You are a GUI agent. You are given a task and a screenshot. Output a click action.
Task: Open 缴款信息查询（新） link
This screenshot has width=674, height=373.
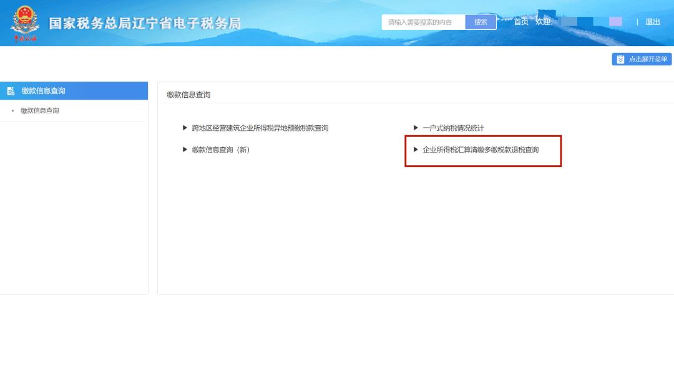click(x=220, y=149)
